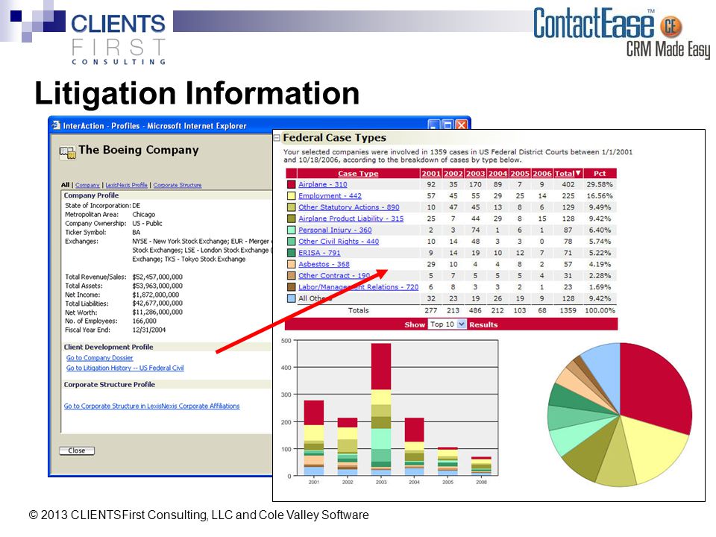This screenshot has width=716, height=537.
Task: Click the yellow Employment pie slice
Action: (656, 450)
